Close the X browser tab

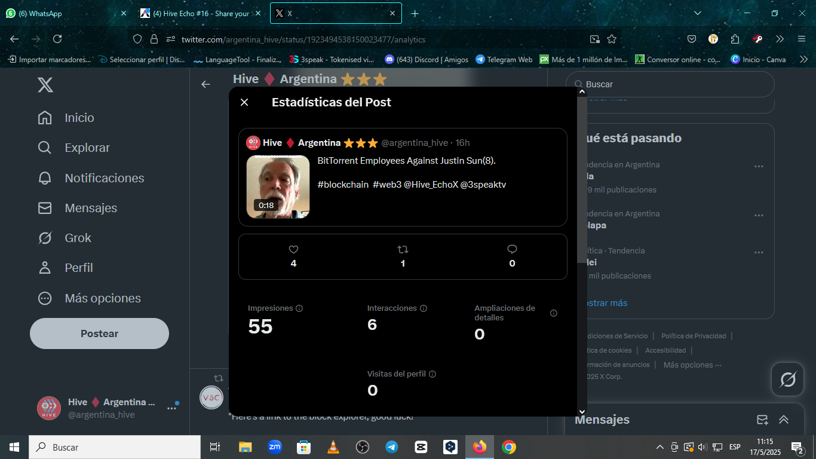tap(392, 13)
